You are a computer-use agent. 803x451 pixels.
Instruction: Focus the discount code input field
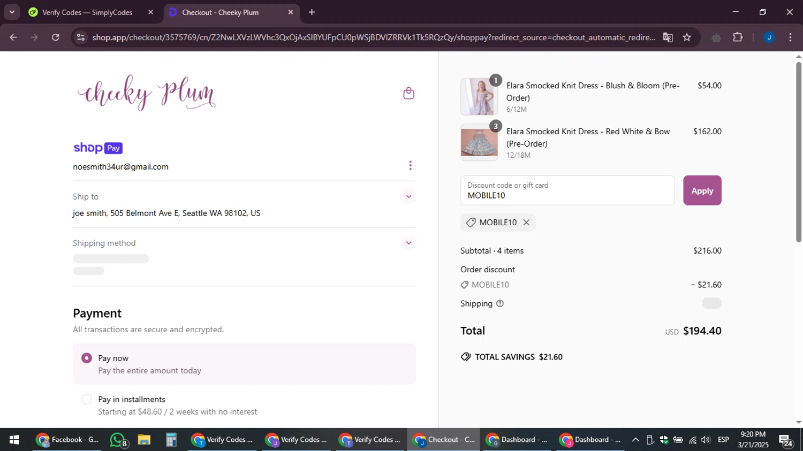(567, 190)
